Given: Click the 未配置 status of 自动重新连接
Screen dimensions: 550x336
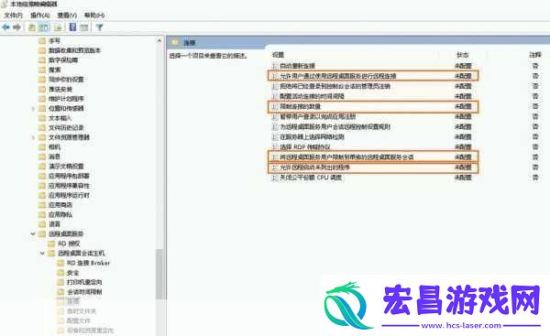Looking at the screenshot, I should (463, 66).
